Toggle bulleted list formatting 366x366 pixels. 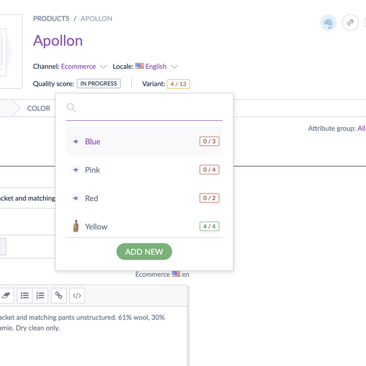coord(25,295)
